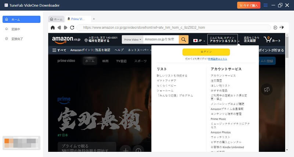Open ネットスーパー nav dropdown

pyautogui.click(x=140, y=50)
